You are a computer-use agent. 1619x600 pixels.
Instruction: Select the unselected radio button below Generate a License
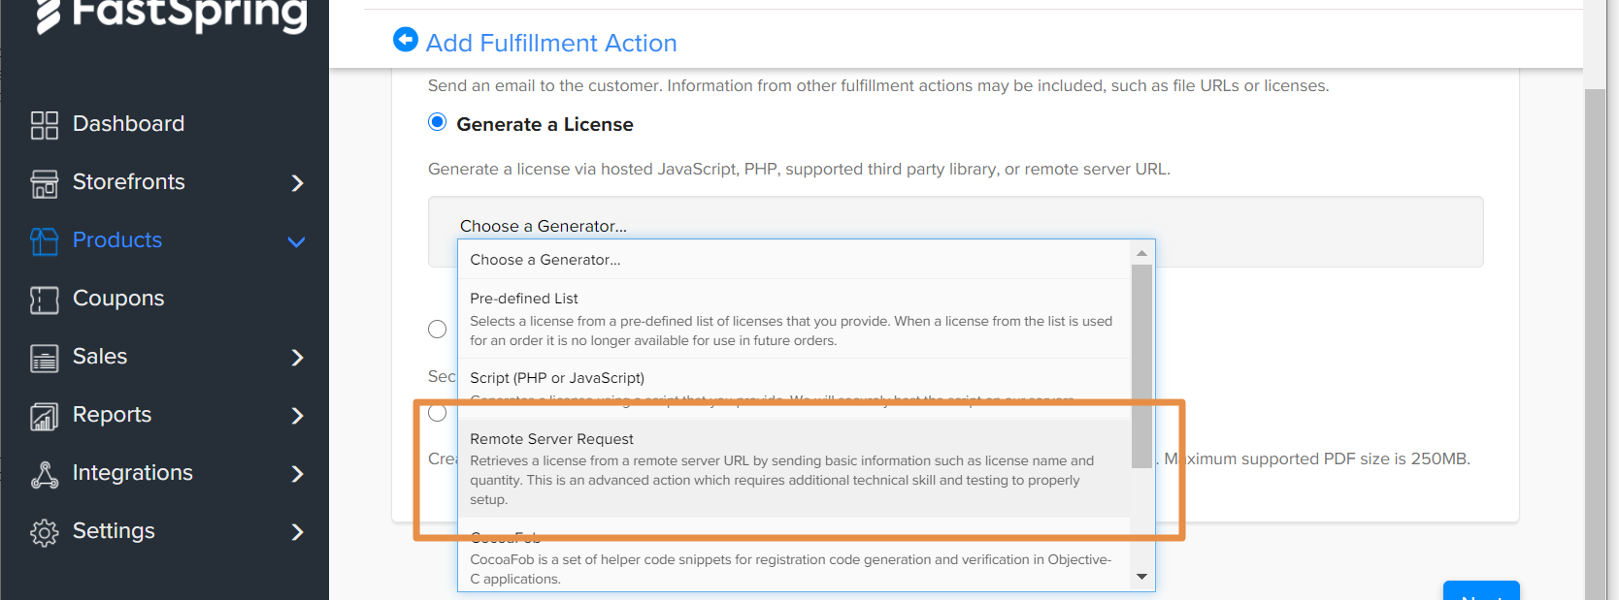click(x=438, y=329)
